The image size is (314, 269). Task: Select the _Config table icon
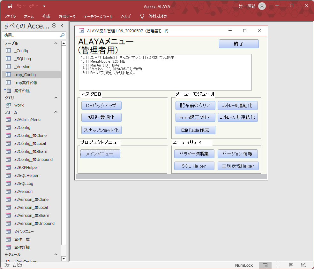tap(8, 51)
